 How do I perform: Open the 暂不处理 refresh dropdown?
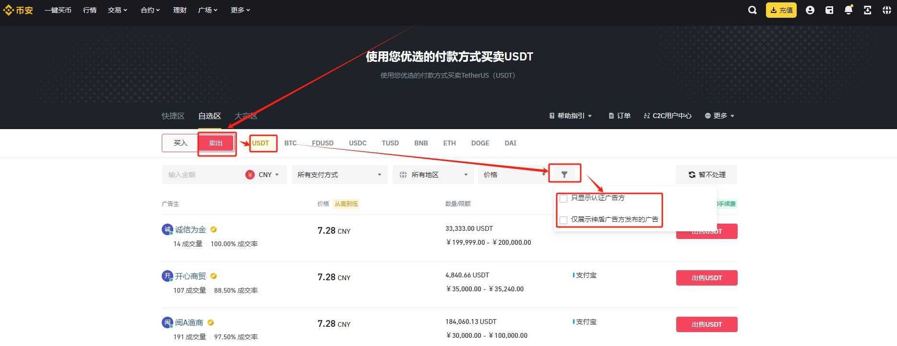(706, 175)
